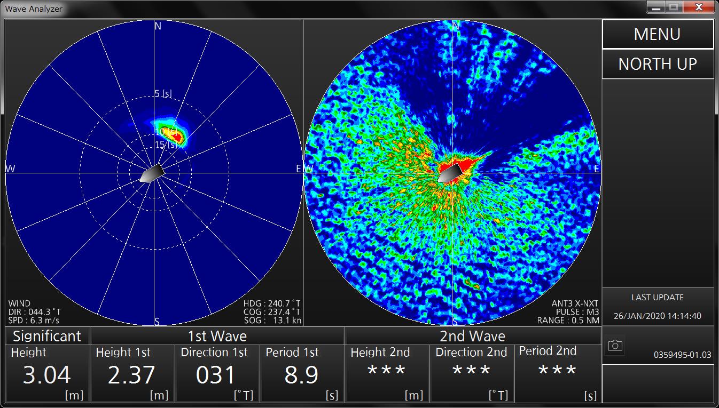Viewport: 719px width, 408px height.
Task: Select the Height 2nd value field
Action: (387, 373)
